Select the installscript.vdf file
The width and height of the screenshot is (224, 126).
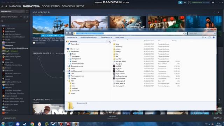(x=120, y=81)
